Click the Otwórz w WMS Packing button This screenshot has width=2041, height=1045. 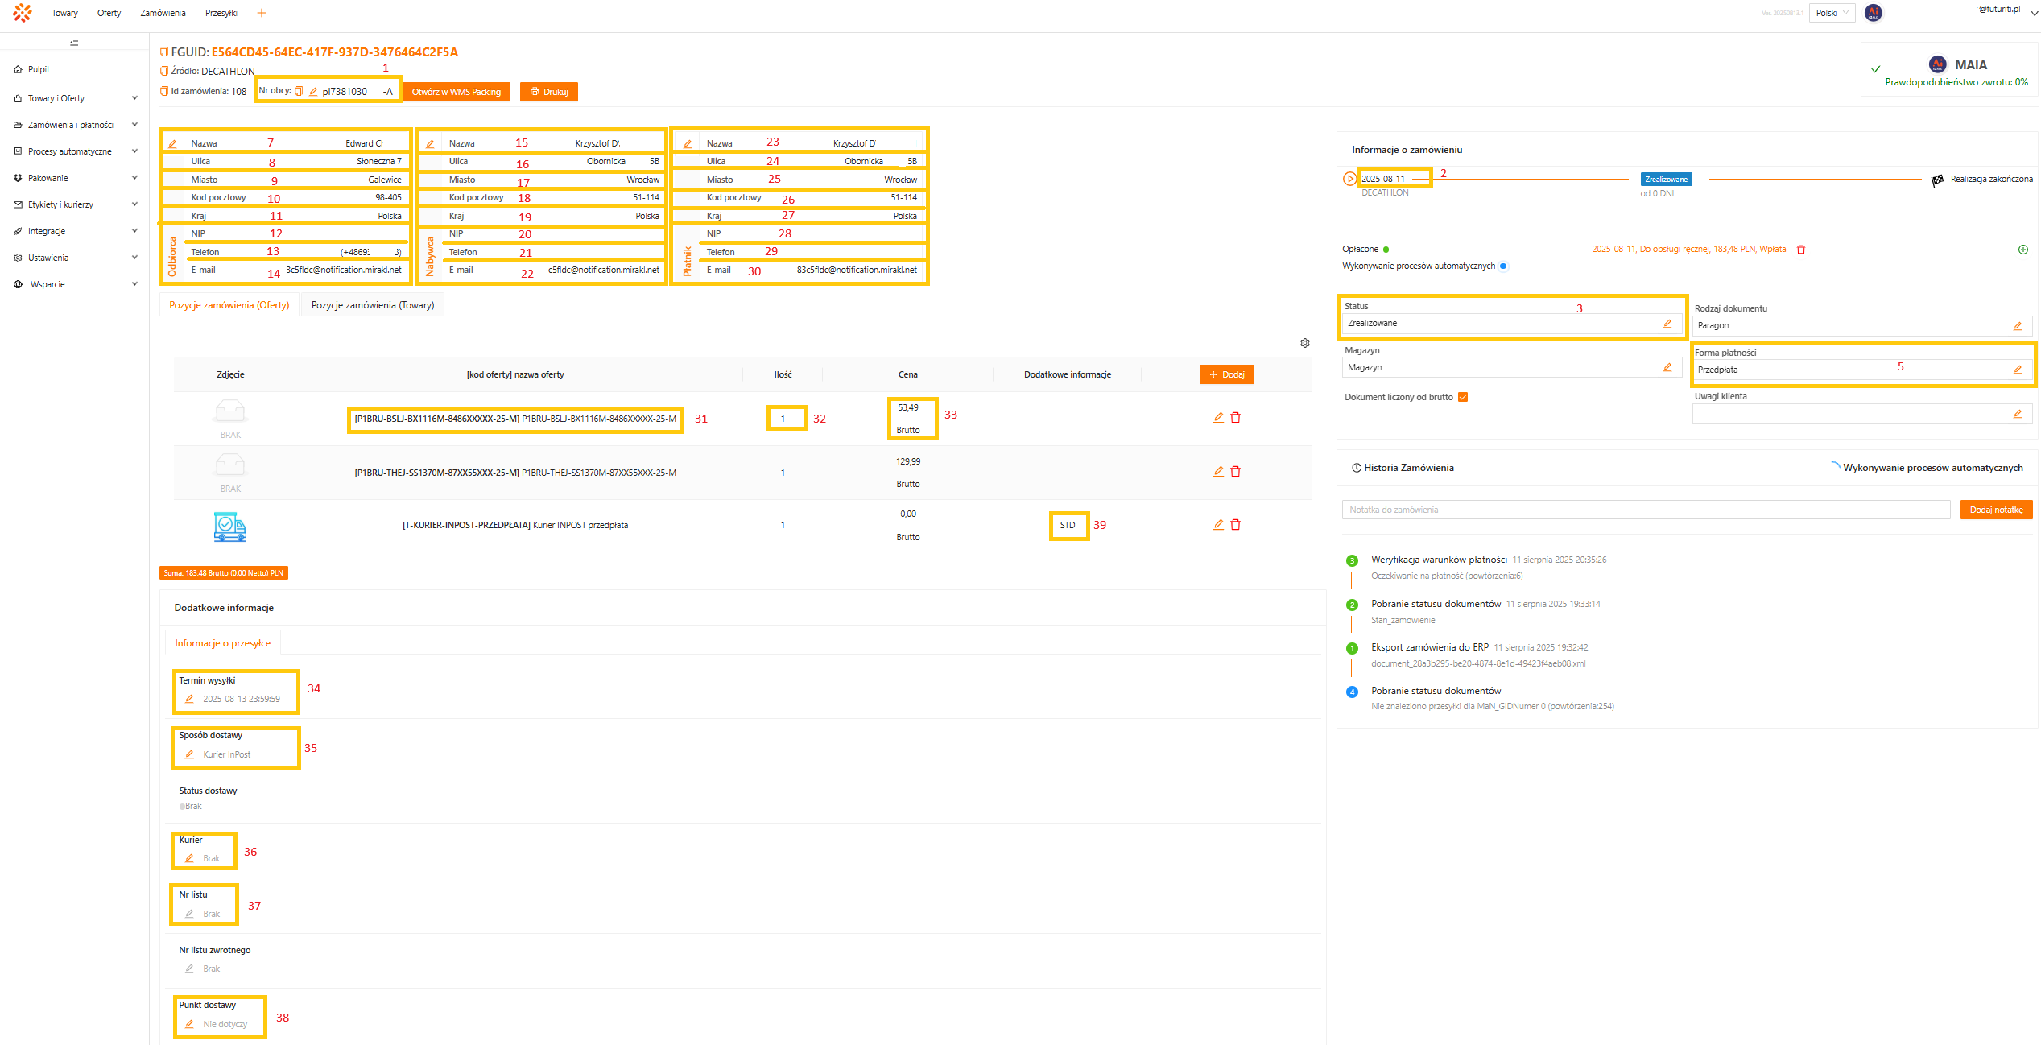(456, 92)
